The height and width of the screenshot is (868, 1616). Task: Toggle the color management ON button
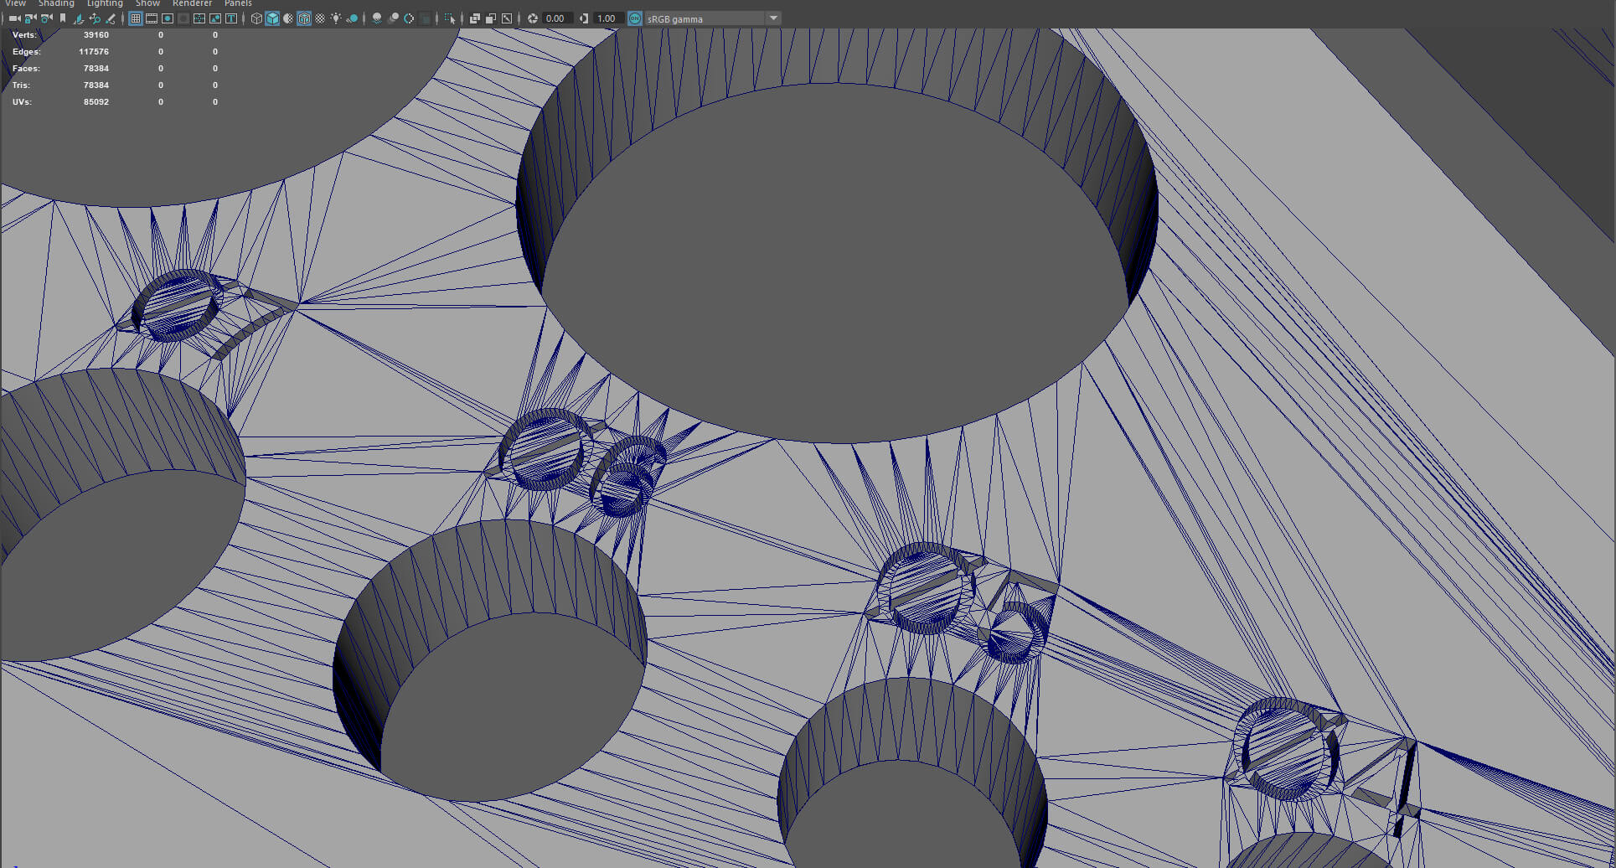[x=635, y=18]
